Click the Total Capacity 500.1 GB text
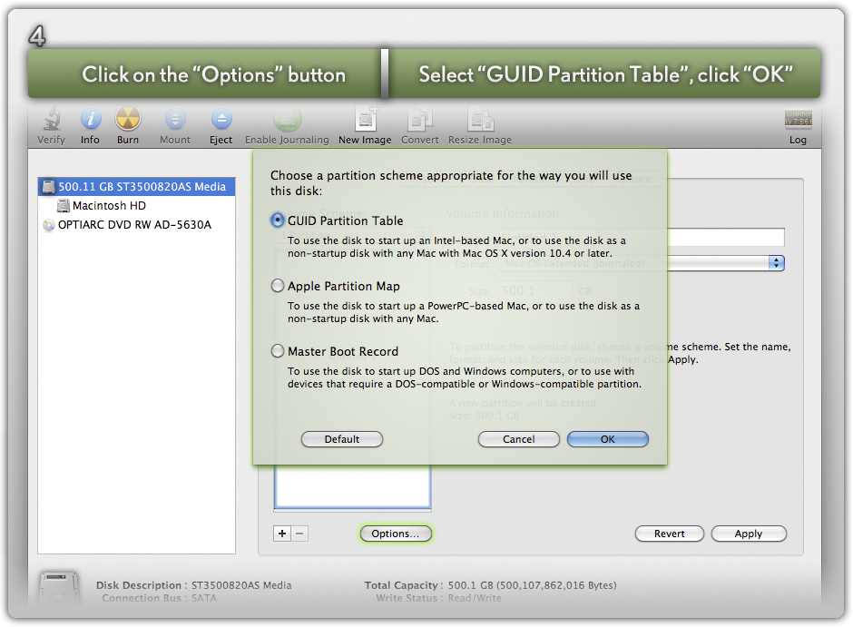853x627 pixels. coord(491,585)
